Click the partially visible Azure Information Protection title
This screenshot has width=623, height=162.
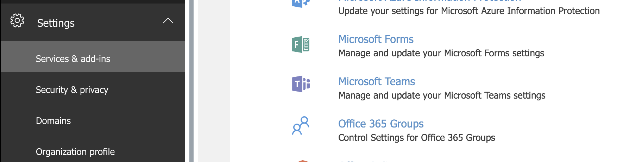(429, 1)
